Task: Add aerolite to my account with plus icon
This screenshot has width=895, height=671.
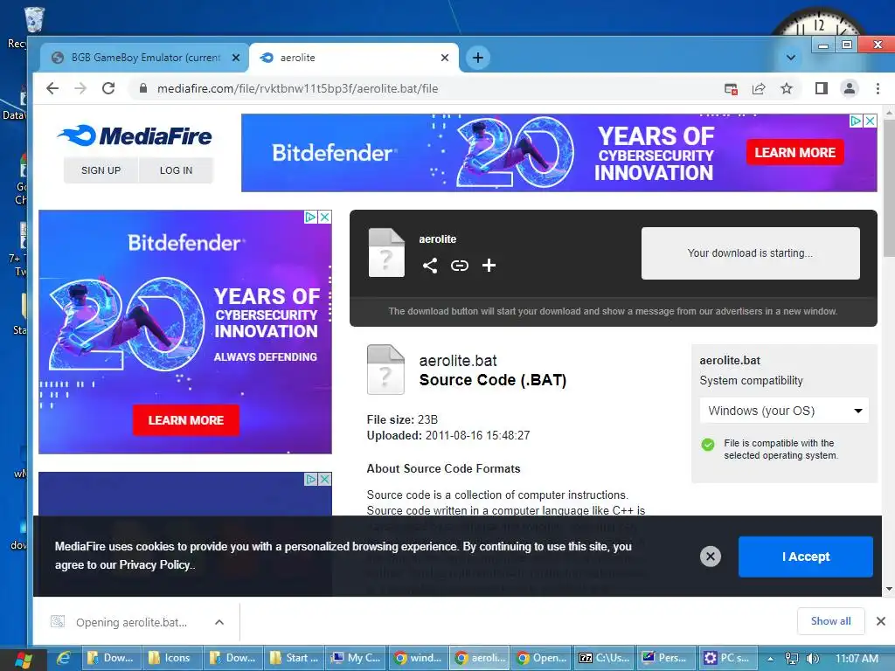Action: point(489,266)
